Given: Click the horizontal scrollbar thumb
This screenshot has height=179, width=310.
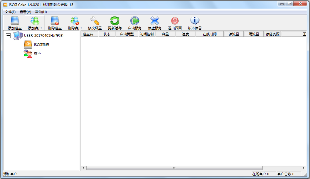Looking at the screenshot, I should pos(174,168).
